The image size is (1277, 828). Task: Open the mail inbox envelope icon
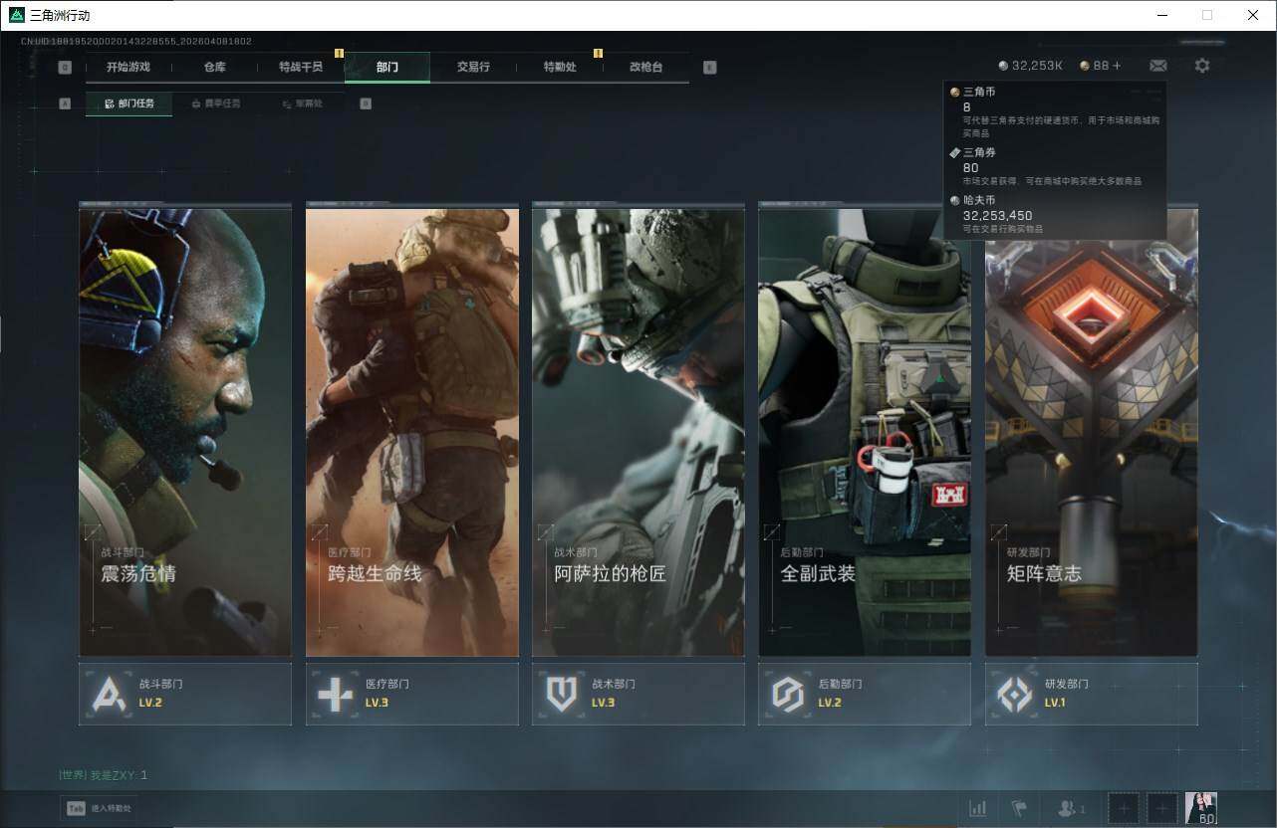coord(1157,66)
